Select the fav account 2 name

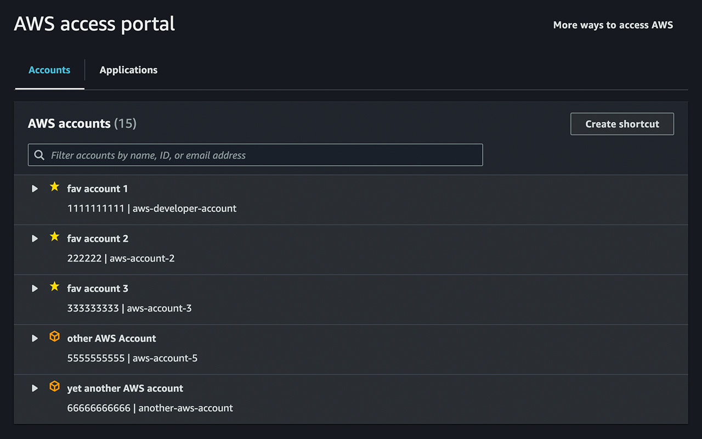(98, 239)
